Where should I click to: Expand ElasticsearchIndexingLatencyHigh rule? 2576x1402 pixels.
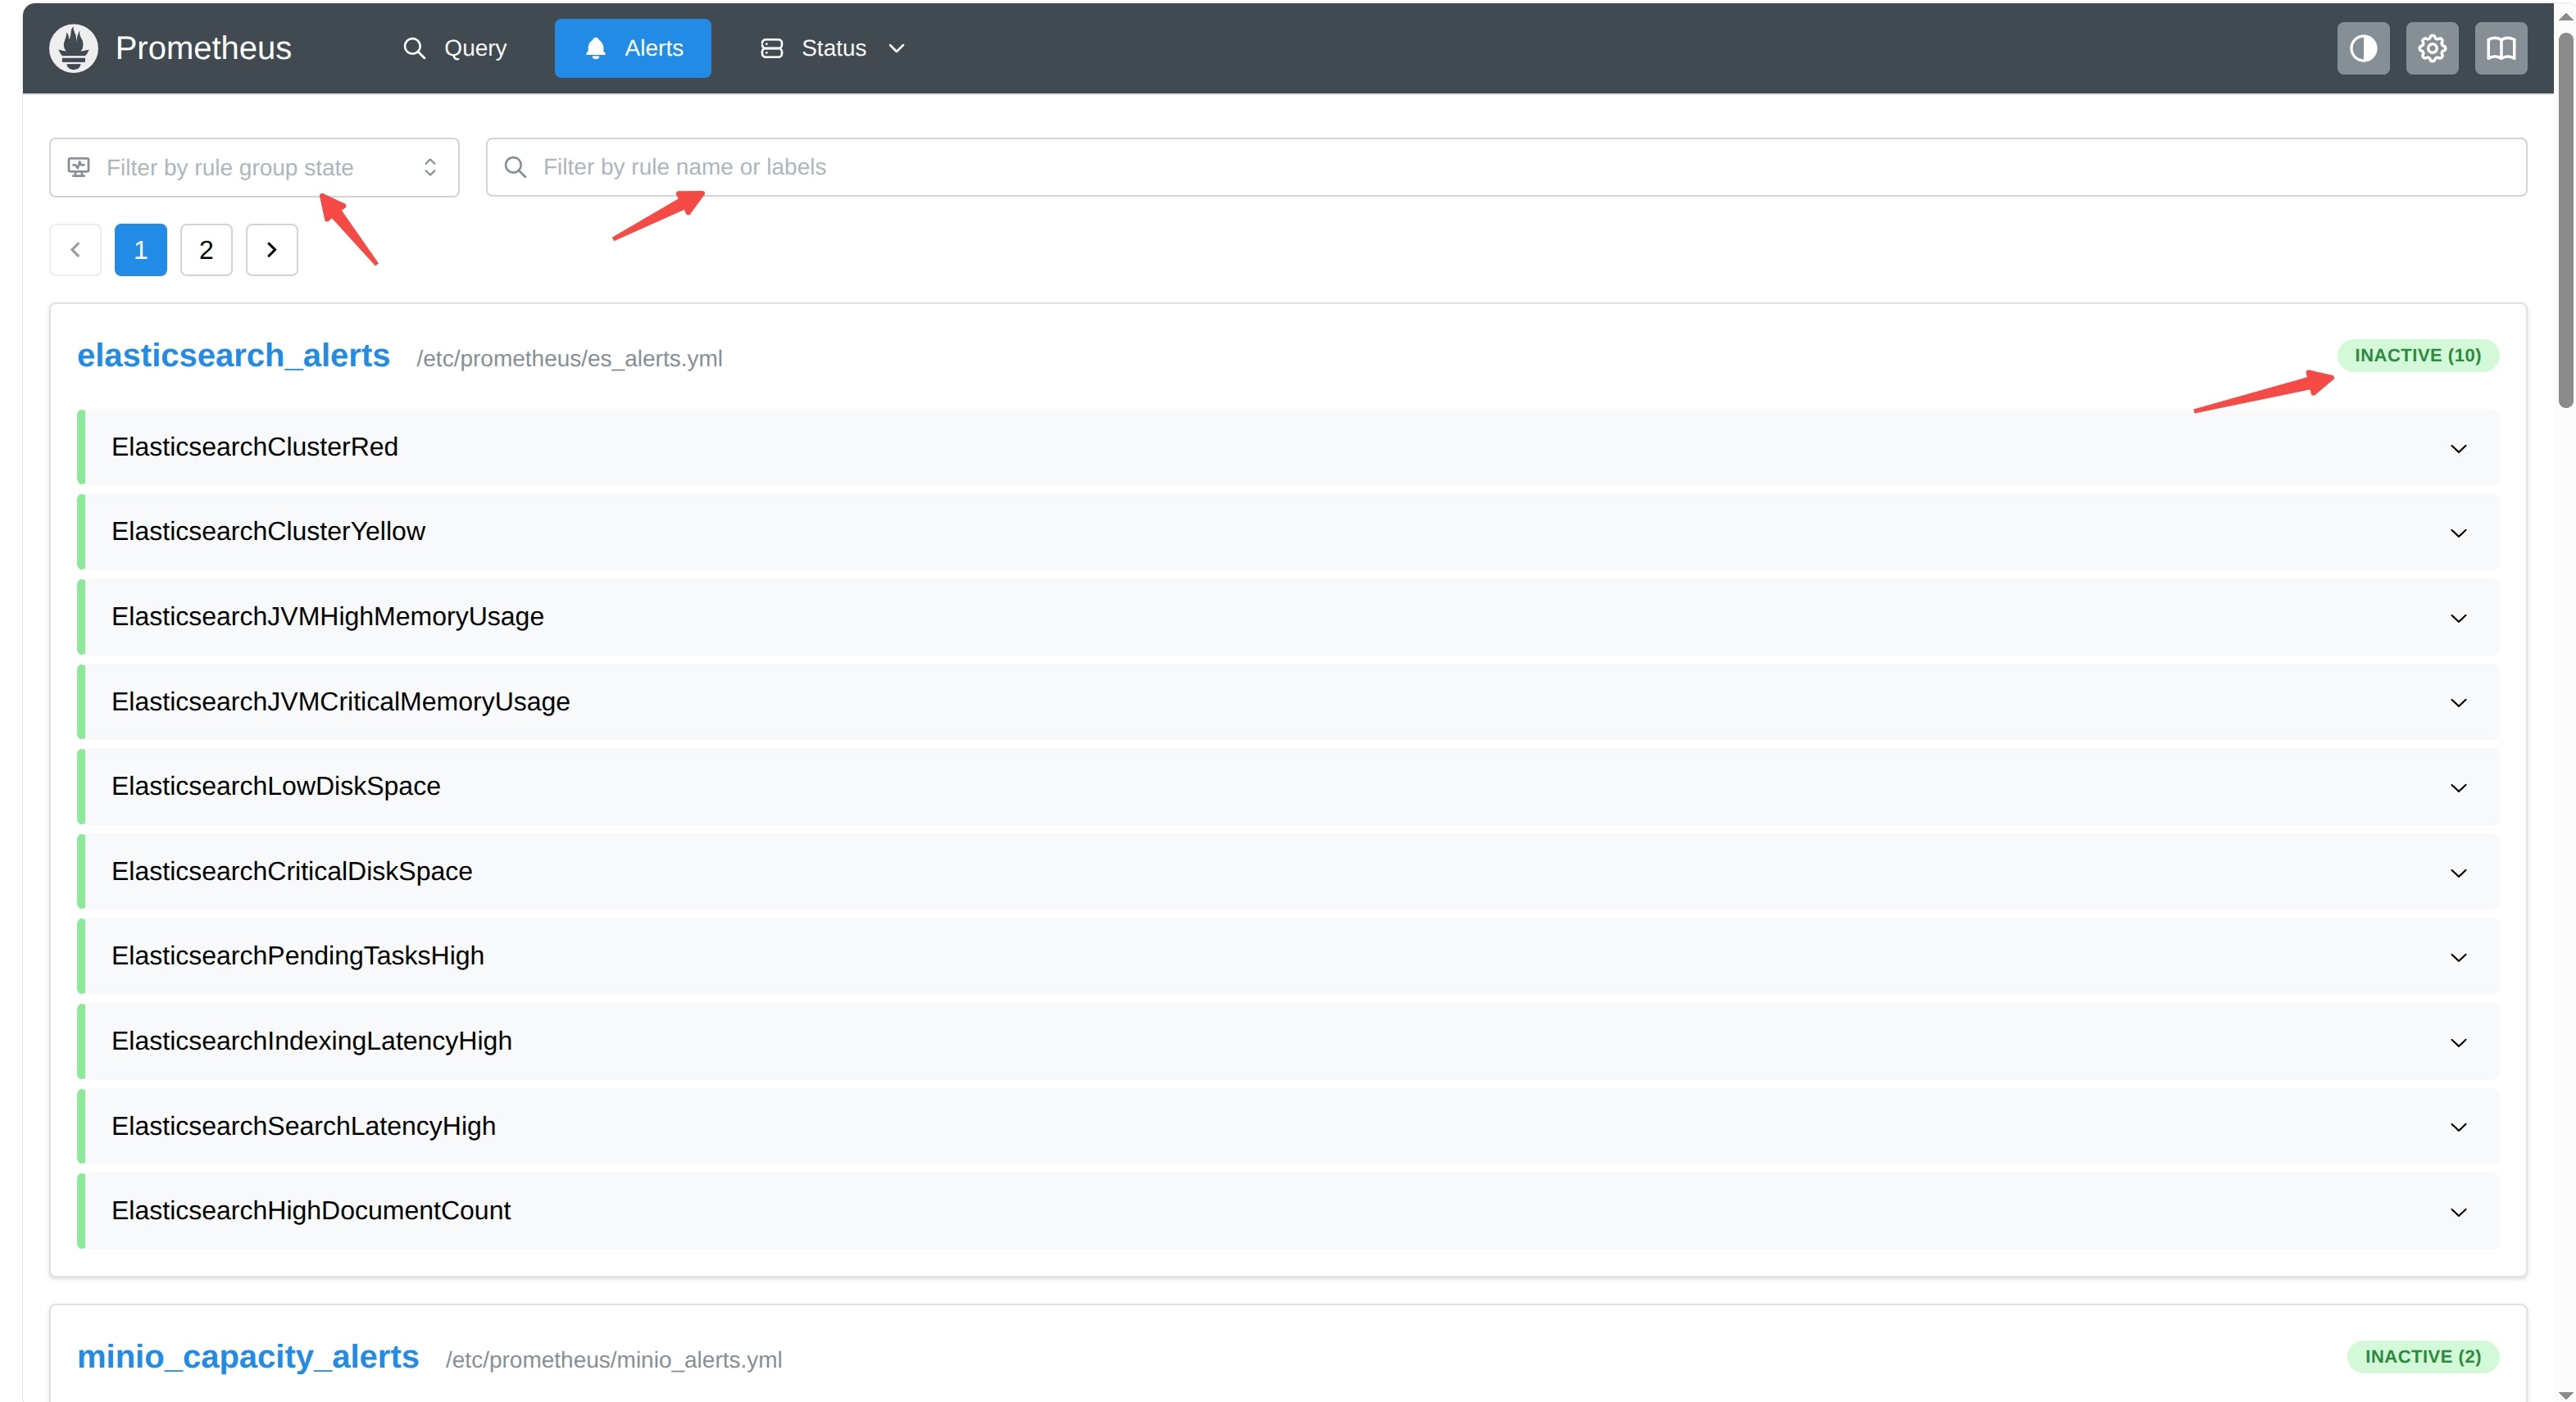(x=1288, y=1041)
